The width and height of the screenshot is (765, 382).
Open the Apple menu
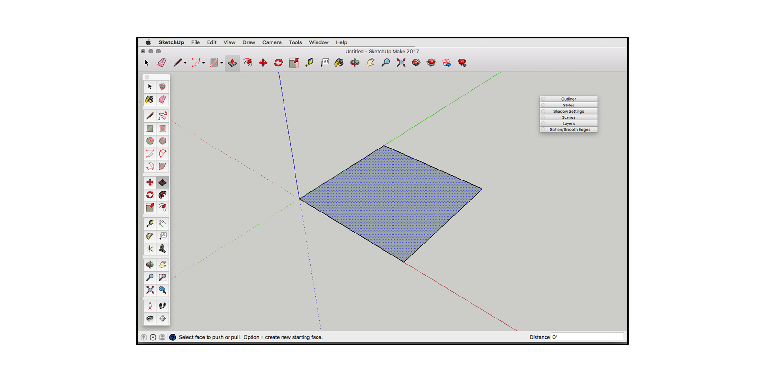[x=148, y=42]
